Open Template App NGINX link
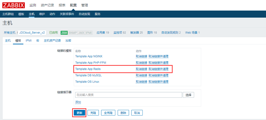 [x=89, y=56]
